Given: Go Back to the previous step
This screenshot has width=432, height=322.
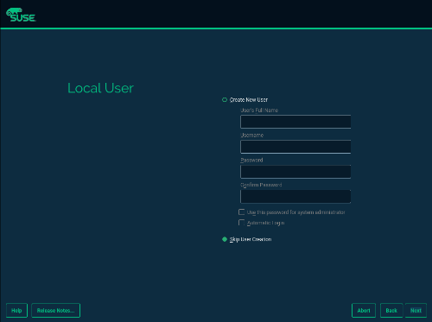Looking at the screenshot, I should click(x=391, y=311).
